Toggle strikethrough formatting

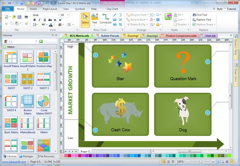(50, 20)
